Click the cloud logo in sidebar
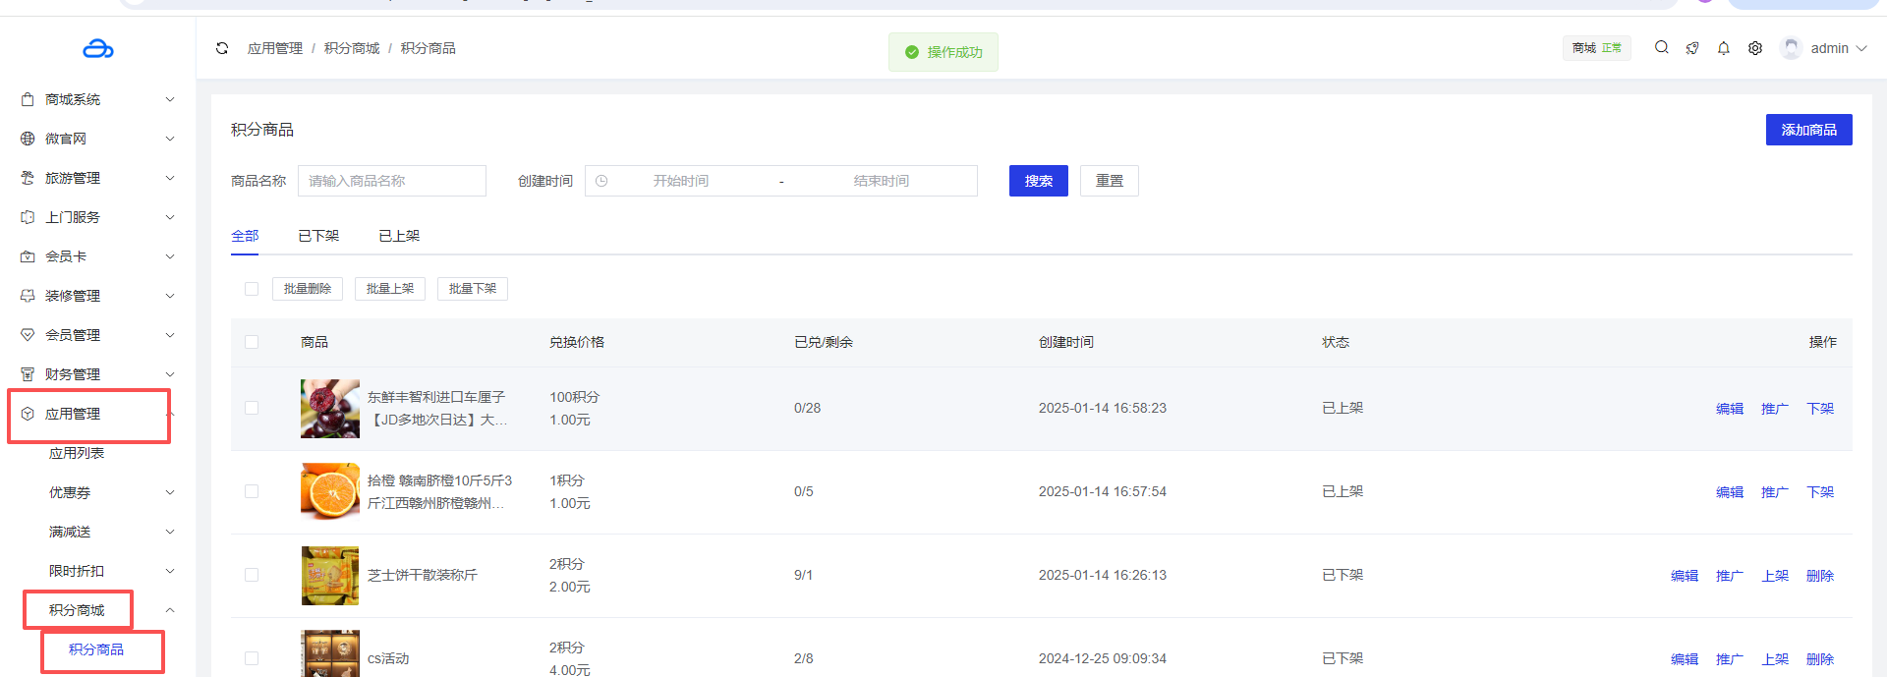This screenshot has height=677, width=1887. 97,48
